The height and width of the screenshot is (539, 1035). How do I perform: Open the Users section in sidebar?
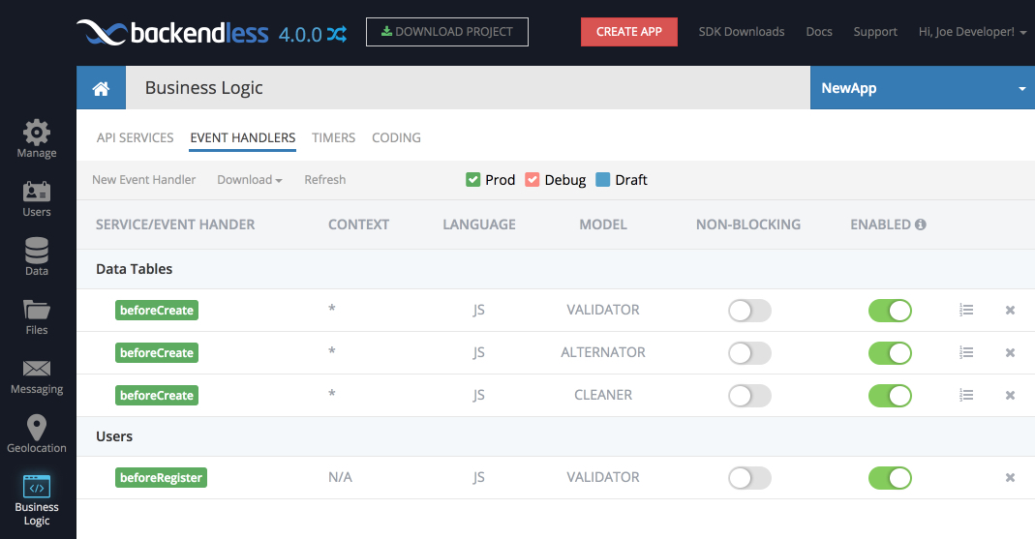point(36,199)
